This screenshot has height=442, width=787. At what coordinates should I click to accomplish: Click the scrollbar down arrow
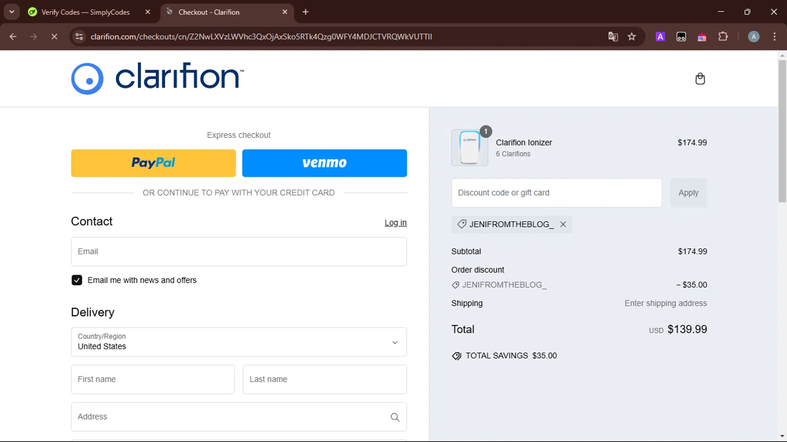point(782,436)
